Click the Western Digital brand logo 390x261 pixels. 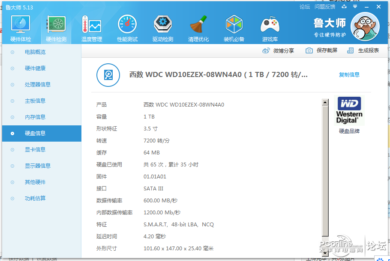pos(349,110)
